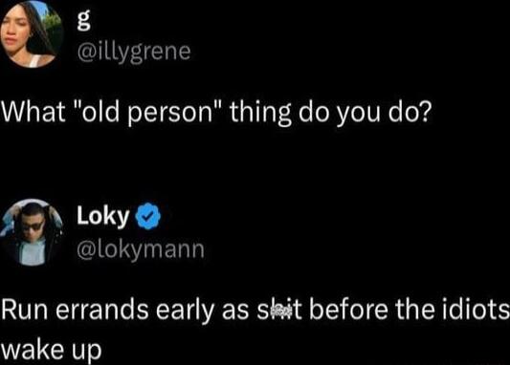Viewport: 510px width, 365px height.
Task: Click the word Run starting the reply
Action: pos(25,310)
